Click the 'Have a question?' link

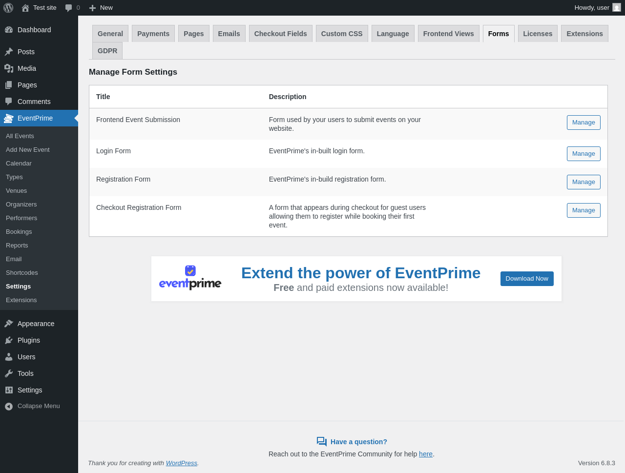click(359, 442)
